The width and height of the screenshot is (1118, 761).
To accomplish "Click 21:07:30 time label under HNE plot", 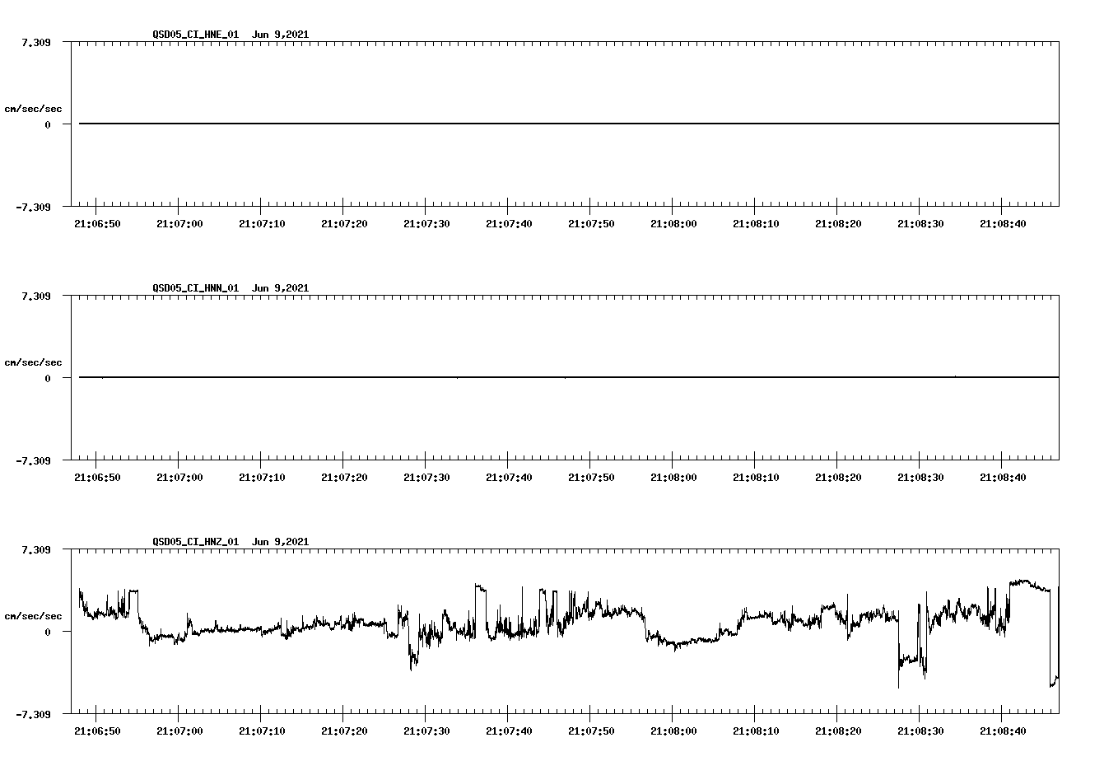I will pyautogui.click(x=426, y=224).
